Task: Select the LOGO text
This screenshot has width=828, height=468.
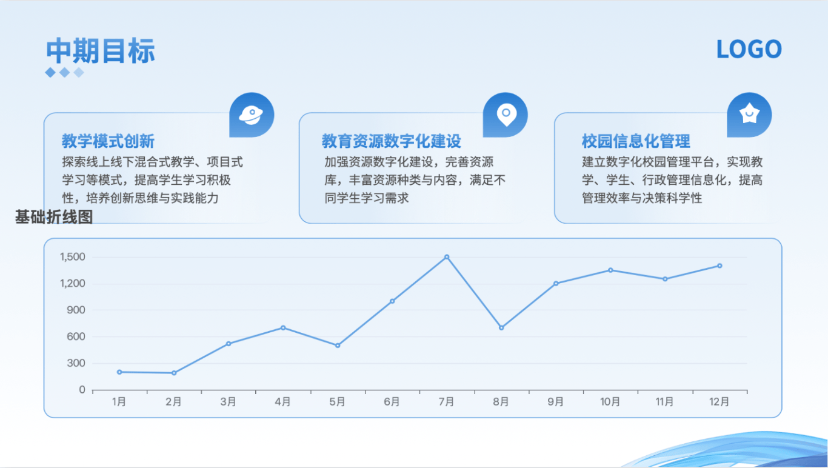Action: coord(749,50)
